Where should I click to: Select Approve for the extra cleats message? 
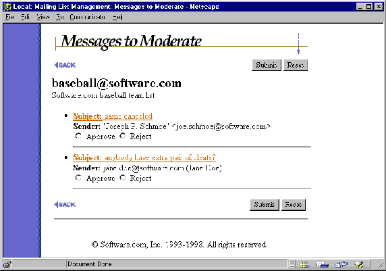tap(78, 178)
